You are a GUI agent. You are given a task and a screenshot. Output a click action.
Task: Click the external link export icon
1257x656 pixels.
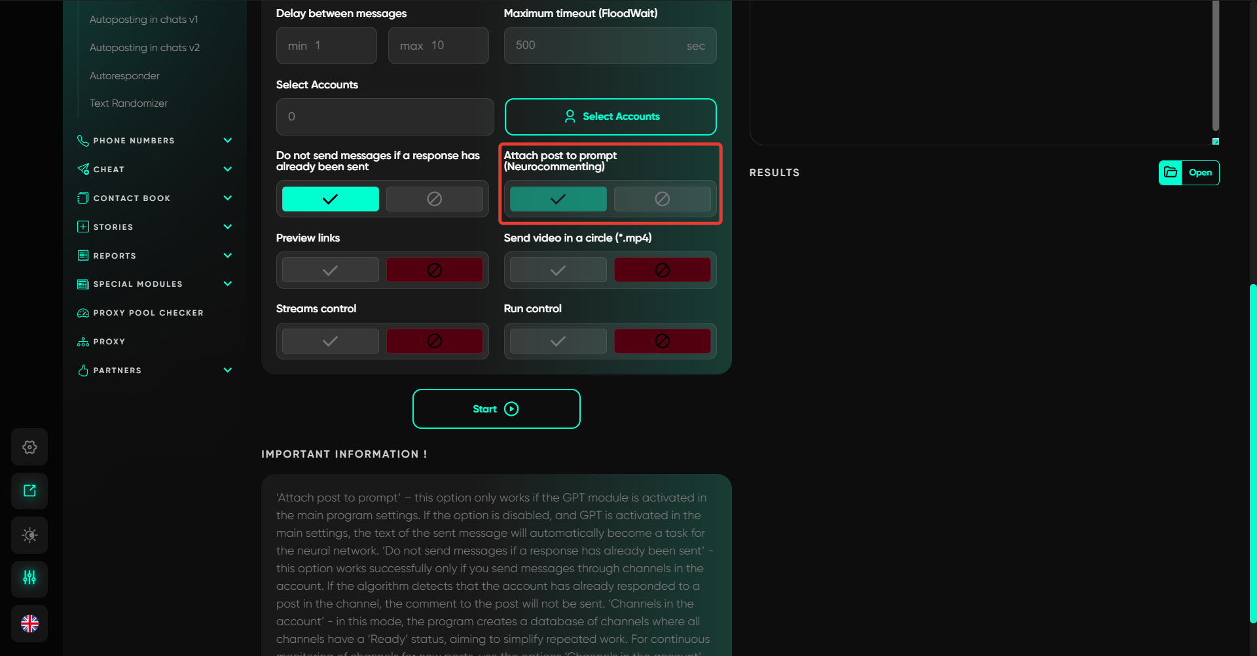tap(29, 491)
